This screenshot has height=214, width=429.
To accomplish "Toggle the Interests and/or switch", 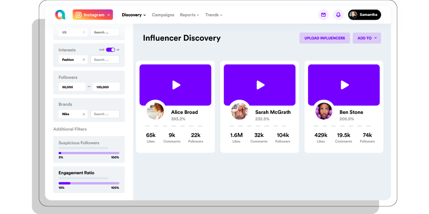I will click(x=111, y=50).
